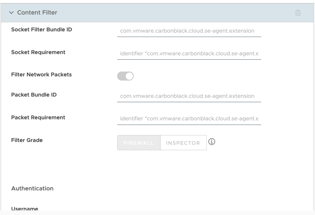The width and height of the screenshot is (315, 215).
Task: Click the Authentication section heading
Action: (32, 188)
